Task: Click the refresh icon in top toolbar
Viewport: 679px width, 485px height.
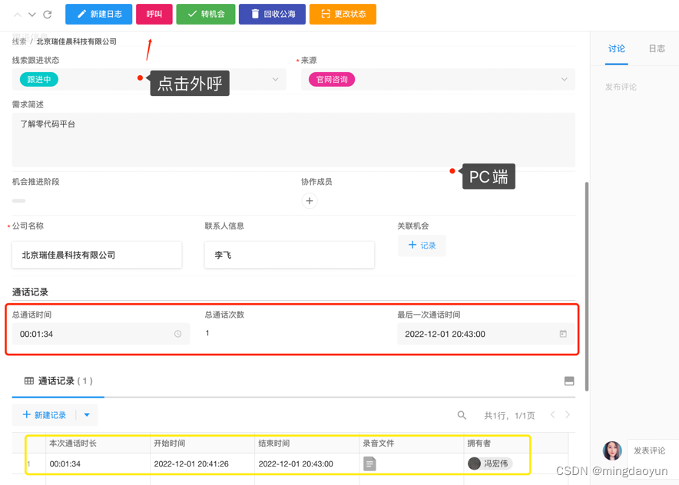Action: pyautogui.click(x=48, y=15)
